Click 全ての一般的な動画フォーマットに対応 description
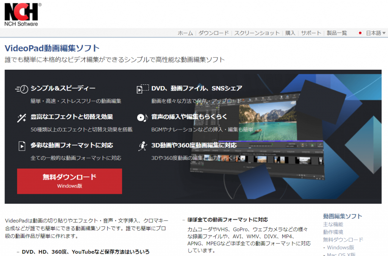The width and height of the screenshot is (388, 256). click(x=76, y=158)
